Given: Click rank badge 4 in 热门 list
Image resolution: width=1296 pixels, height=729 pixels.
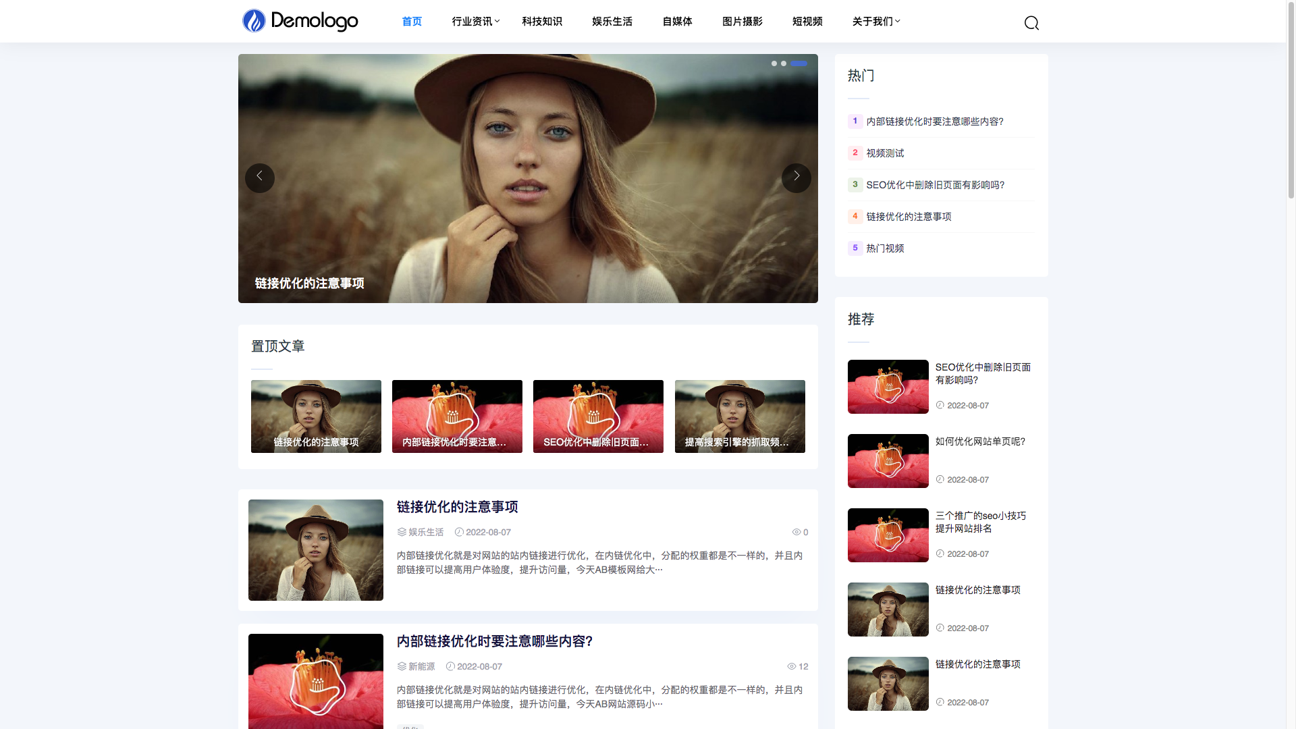Looking at the screenshot, I should [855, 216].
